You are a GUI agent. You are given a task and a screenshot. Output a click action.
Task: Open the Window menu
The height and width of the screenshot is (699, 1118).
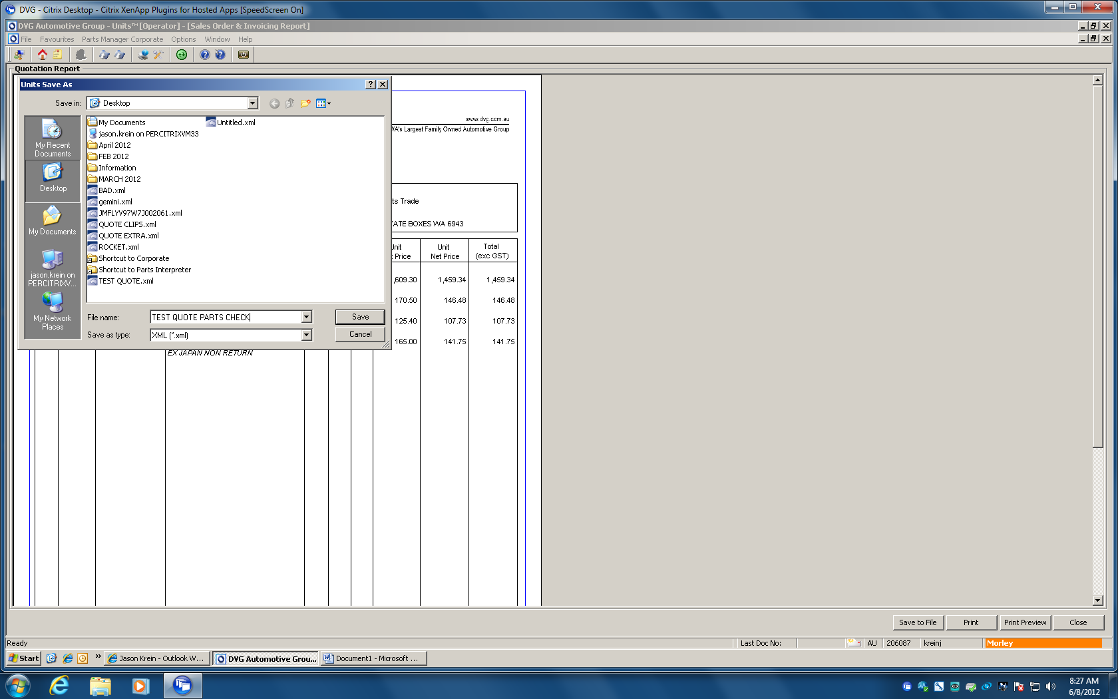(x=217, y=39)
